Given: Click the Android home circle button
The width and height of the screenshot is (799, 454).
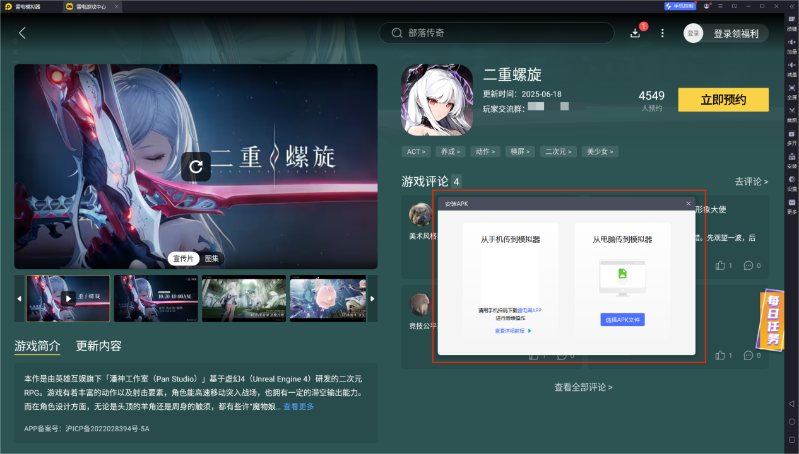Looking at the screenshot, I should (x=791, y=421).
